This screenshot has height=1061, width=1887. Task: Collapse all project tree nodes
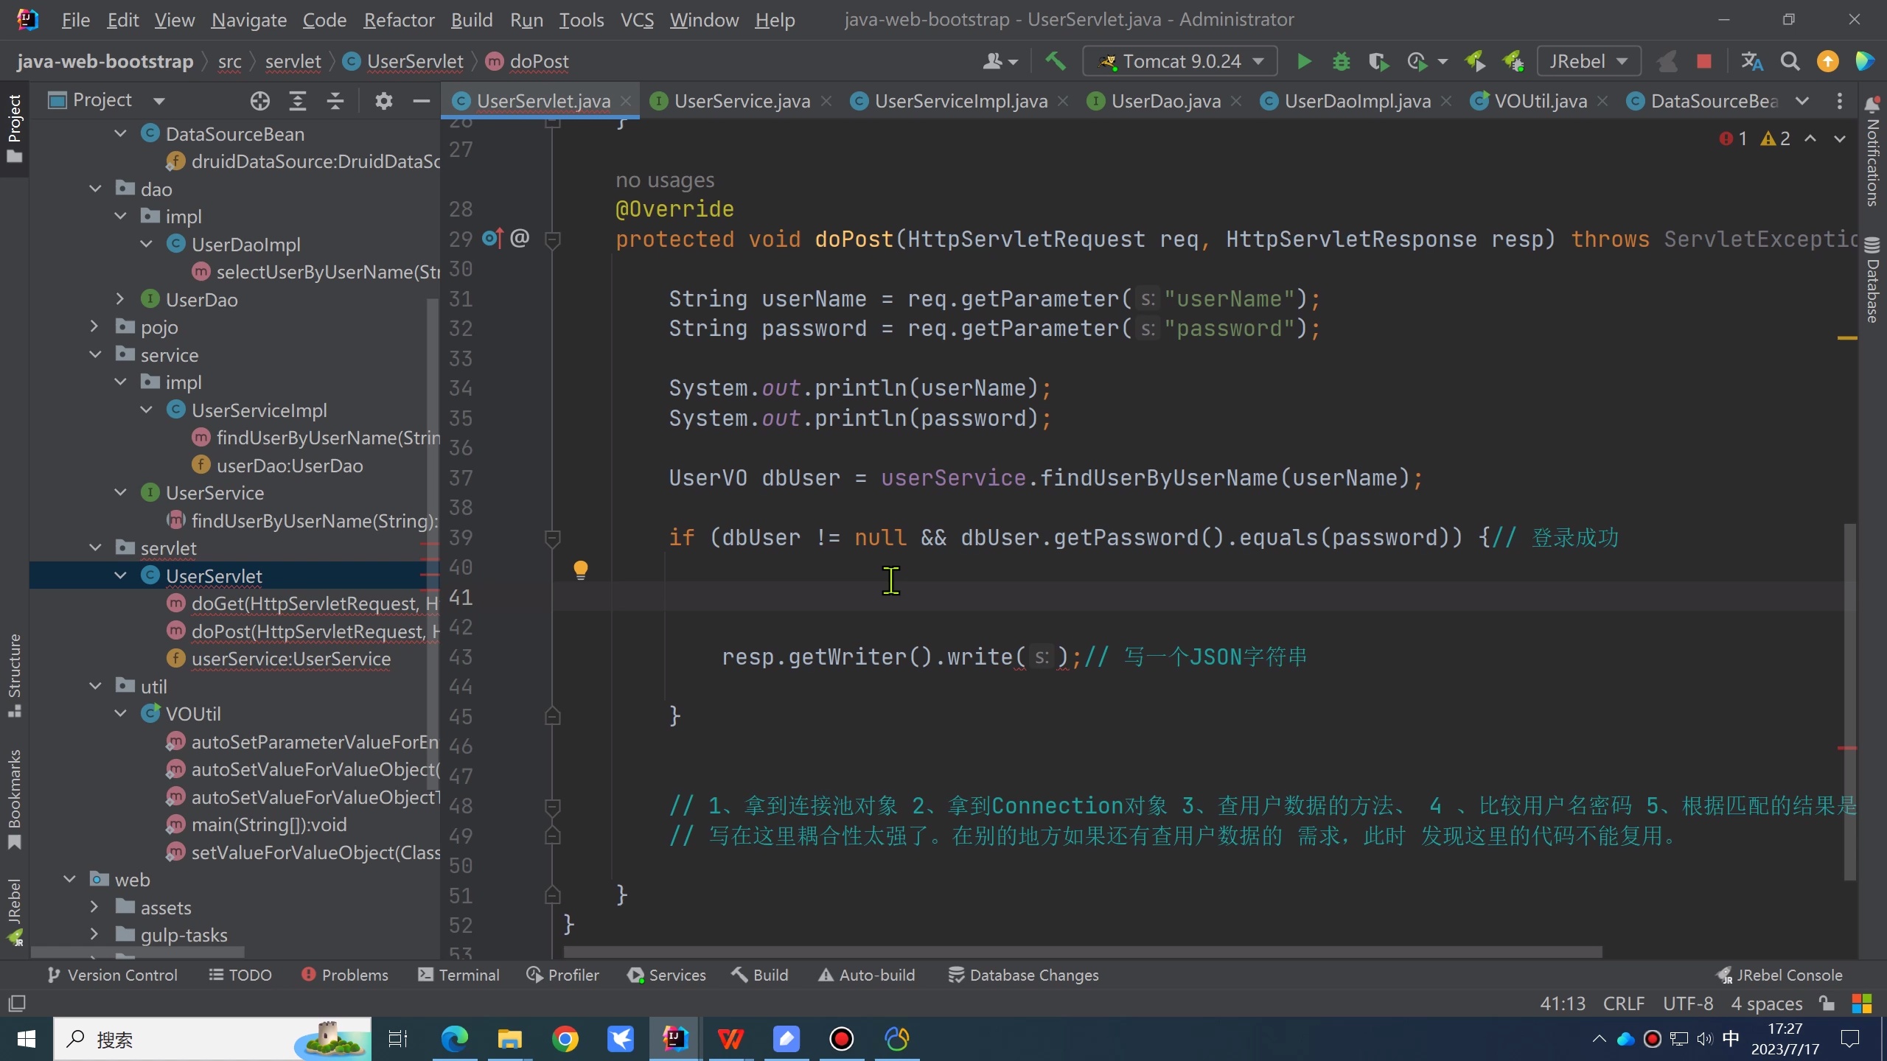(x=335, y=101)
